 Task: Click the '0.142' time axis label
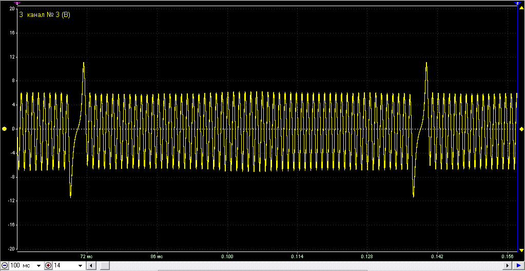pos(437,257)
